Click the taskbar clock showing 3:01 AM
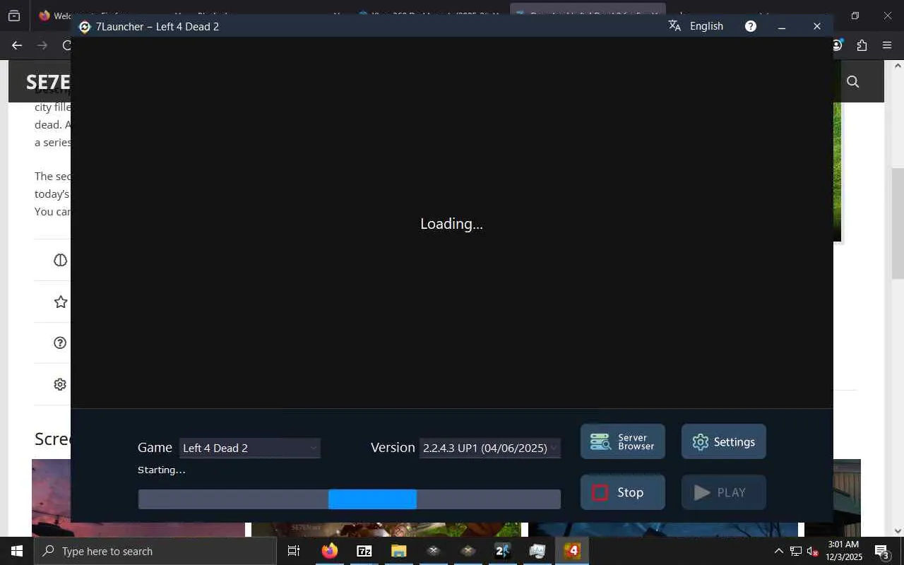 pos(844,551)
